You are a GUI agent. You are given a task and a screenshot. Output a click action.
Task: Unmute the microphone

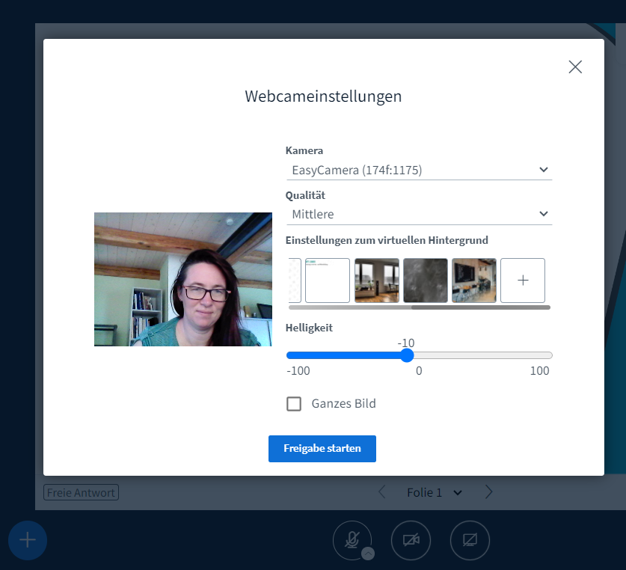[x=352, y=540]
